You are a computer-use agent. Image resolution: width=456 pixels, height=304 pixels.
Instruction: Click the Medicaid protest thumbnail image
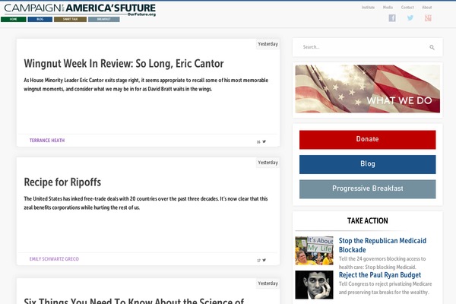coord(314,251)
